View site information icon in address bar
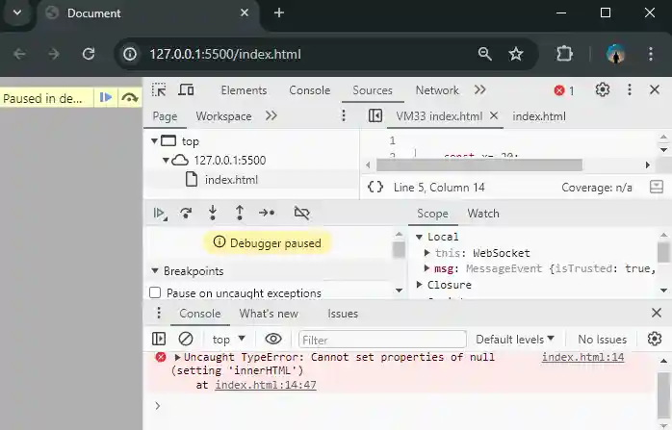Image resolution: width=672 pixels, height=430 pixels. pyautogui.click(x=130, y=54)
